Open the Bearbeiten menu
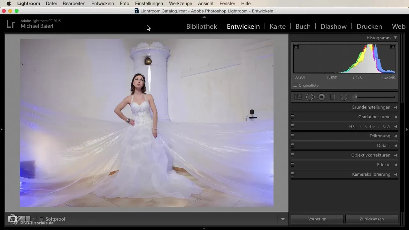Viewport: 409px width, 230px height. tap(74, 4)
